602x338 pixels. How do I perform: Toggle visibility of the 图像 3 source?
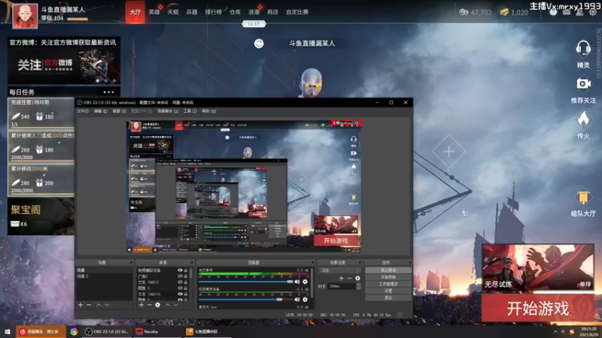(180, 288)
